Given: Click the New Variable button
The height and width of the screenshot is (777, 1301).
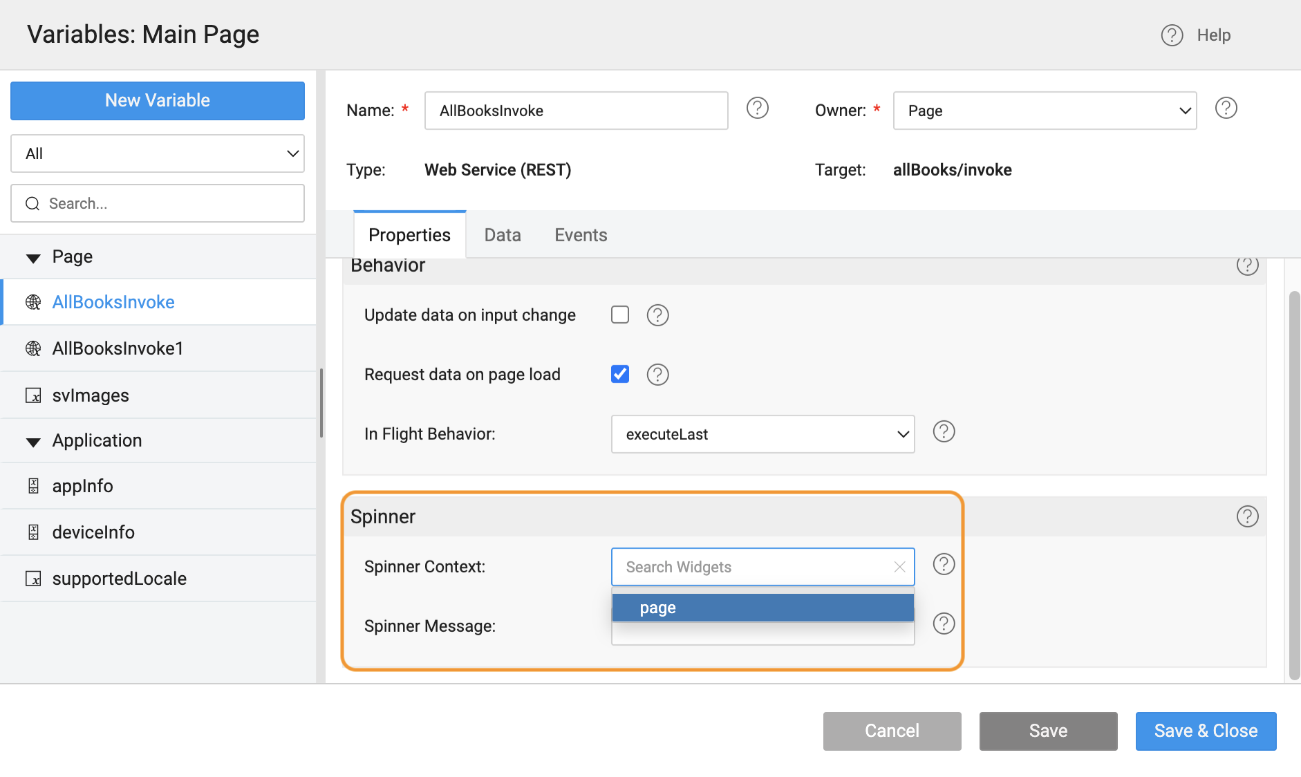Looking at the screenshot, I should click(157, 100).
